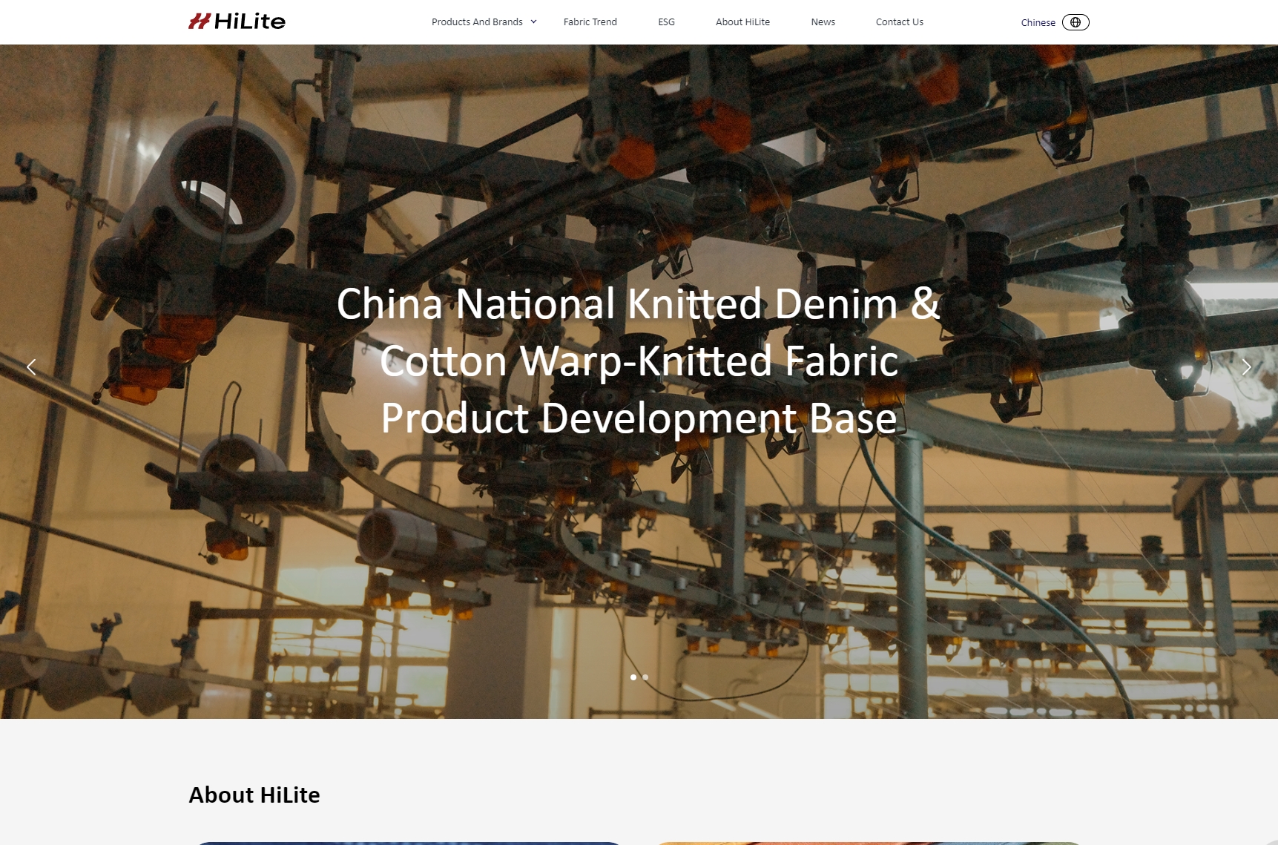
Task: Select the first carousel dot
Action: coord(633,677)
